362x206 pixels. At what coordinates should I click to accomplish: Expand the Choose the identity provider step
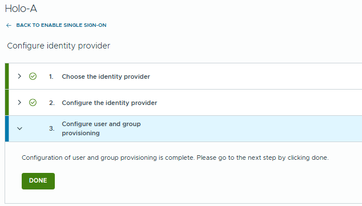[19, 76]
